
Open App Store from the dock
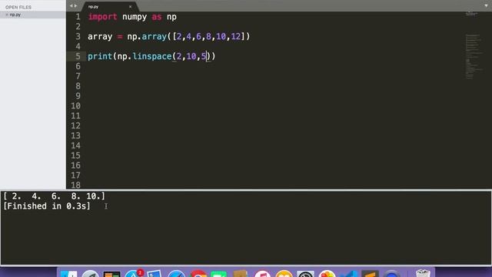click(133, 274)
